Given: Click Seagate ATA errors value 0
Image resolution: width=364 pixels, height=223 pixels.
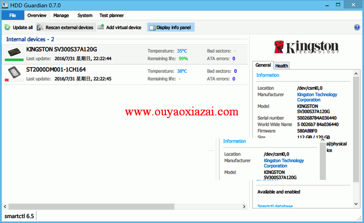Looking at the screenshot, I should [234, 79].
